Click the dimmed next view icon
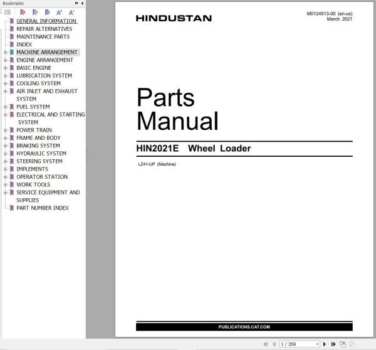The width and height of the screenshot is (376, 350). coord(352,344)
